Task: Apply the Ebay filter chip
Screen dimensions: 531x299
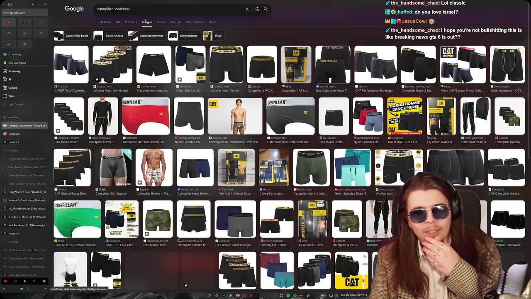Action: (x=213, y=36)
